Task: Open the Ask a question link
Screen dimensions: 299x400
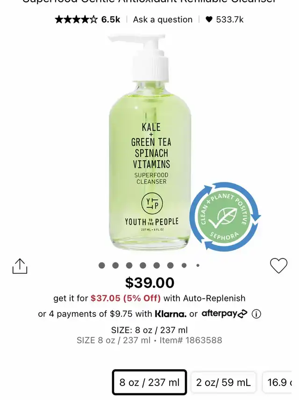Action: tap(163, 19)
